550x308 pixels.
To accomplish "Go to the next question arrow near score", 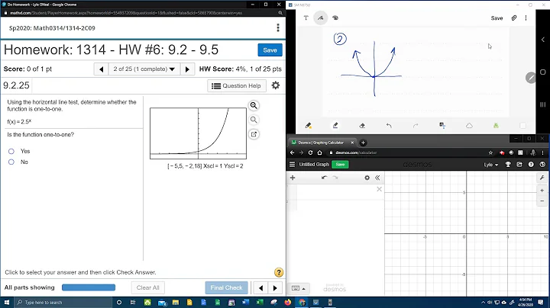I will click(x=187, y=69).
